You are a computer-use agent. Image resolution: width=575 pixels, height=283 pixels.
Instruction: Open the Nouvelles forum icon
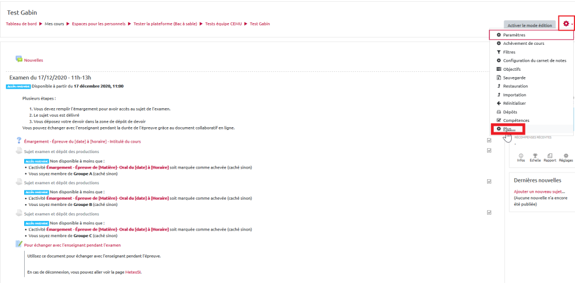[19, 59]
